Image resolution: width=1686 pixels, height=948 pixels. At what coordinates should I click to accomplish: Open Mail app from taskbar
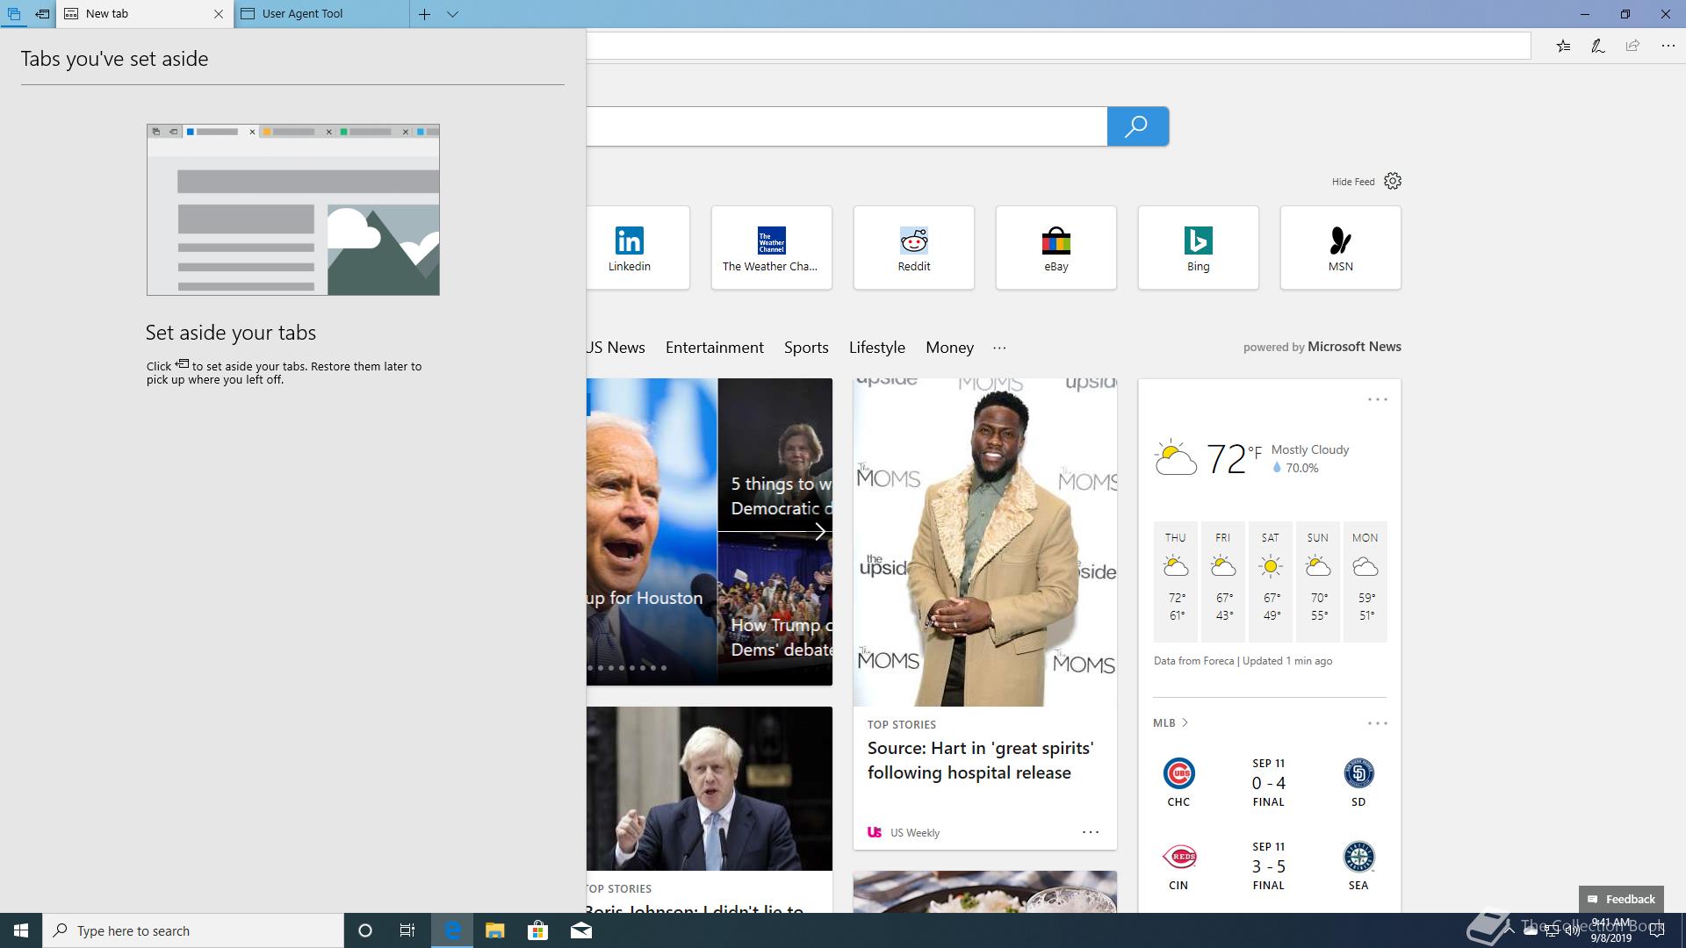pos(580,930)
